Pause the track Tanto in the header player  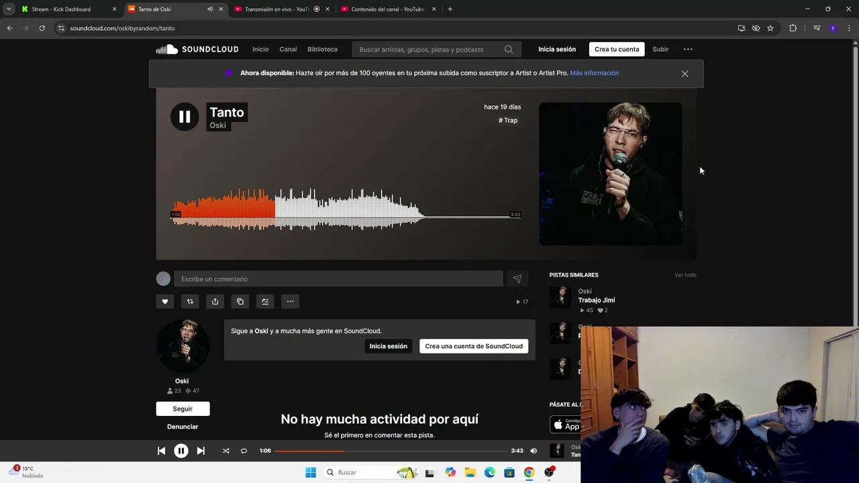coord(185,117)
